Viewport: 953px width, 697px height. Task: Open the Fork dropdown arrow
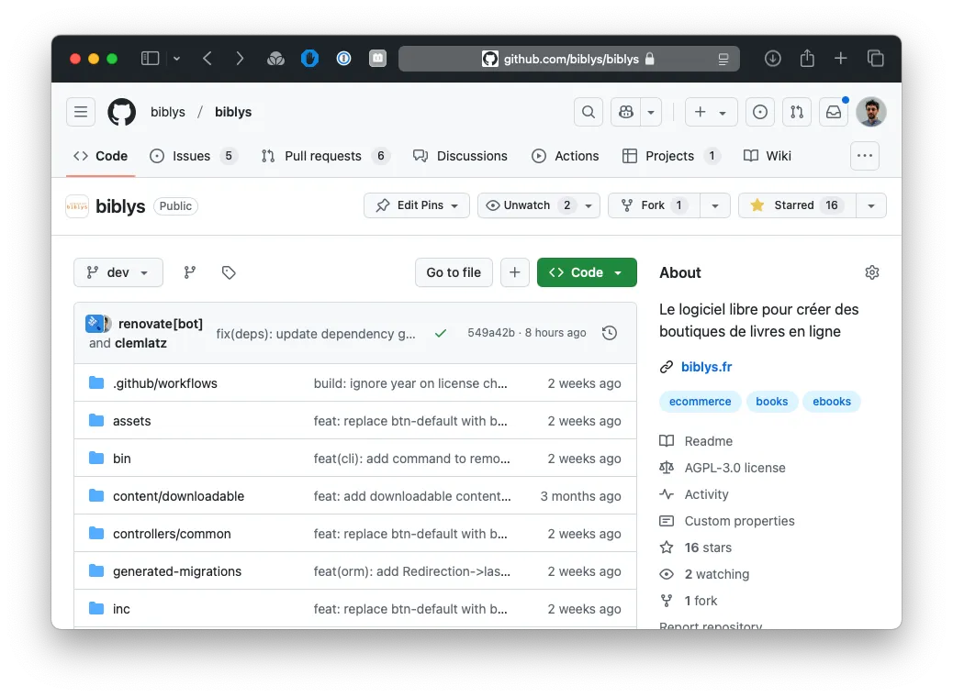point(714,205)
